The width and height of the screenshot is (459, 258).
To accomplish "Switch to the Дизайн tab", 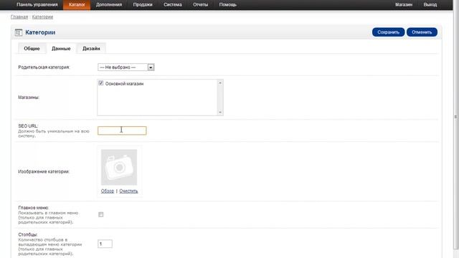I will [x=91, y=49].
